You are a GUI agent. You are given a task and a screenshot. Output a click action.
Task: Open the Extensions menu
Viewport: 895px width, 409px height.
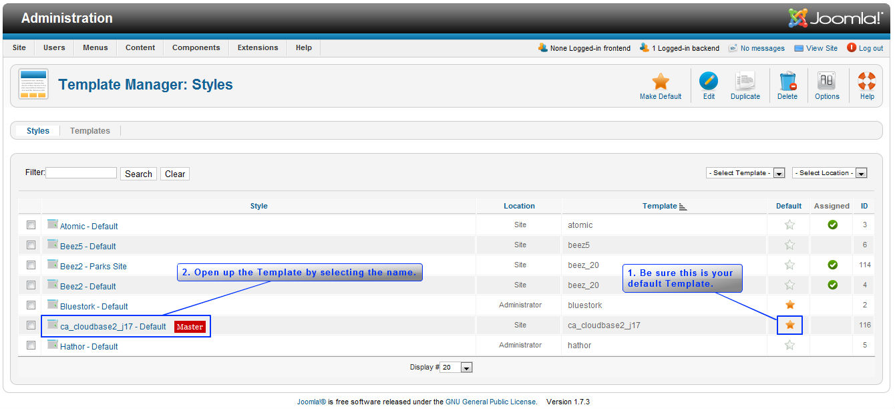point(258,47)
